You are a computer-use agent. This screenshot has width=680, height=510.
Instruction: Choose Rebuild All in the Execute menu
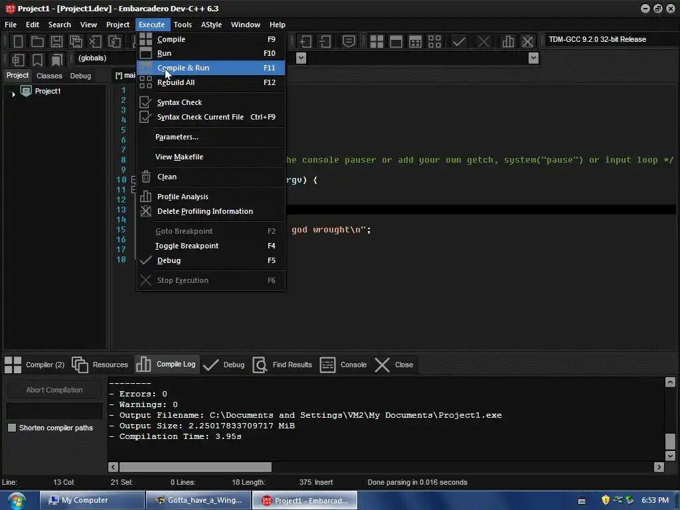pos(211,82)
